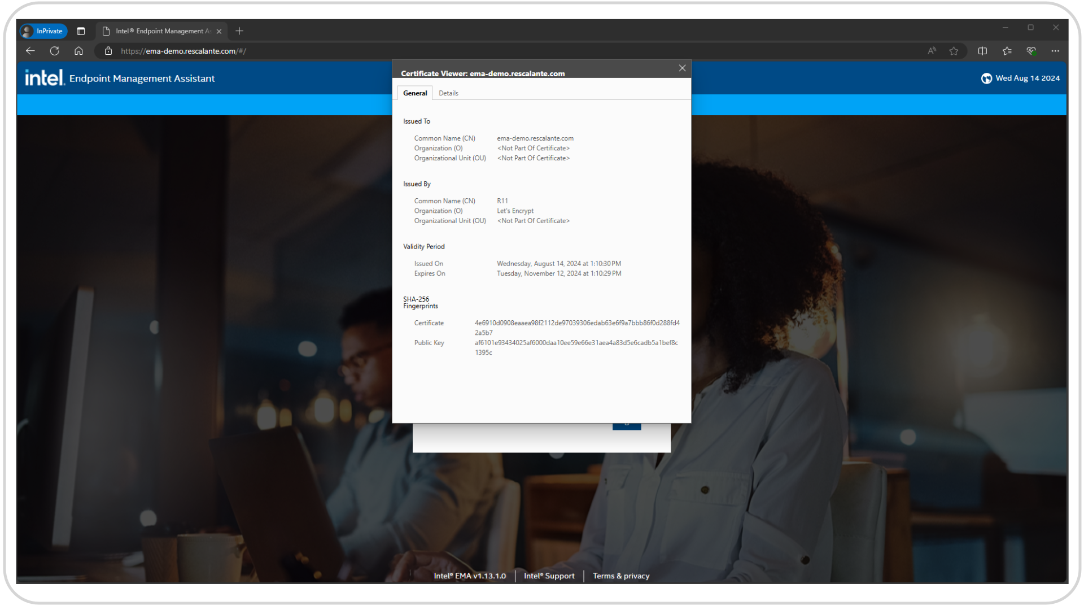Screen dimensions: 1084x610
Task: Open Settings and more menu
Action: [1055, 51]
